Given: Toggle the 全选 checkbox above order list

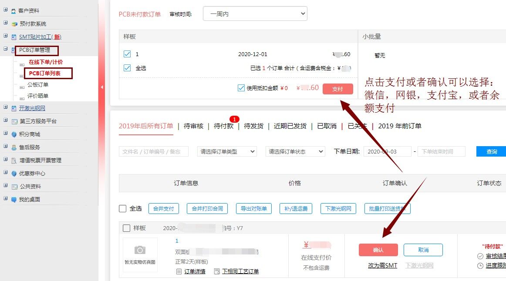Looking at the screenshot, I should pyautogui.click(x=123, y=209).
